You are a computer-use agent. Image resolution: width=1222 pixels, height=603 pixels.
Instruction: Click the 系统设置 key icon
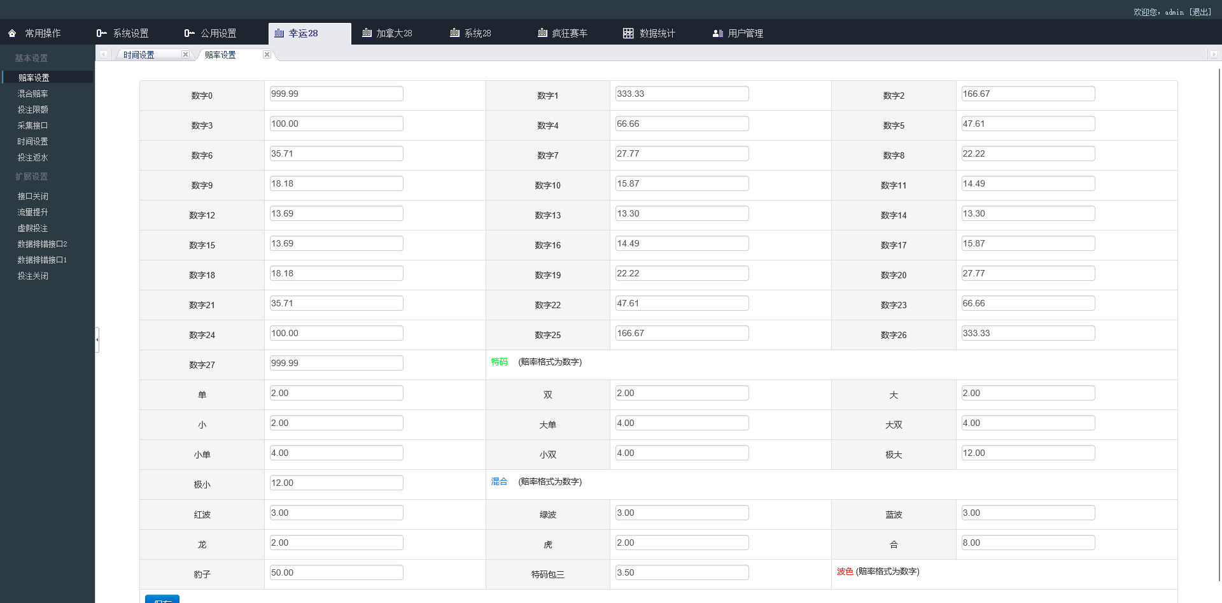point(101,32)
